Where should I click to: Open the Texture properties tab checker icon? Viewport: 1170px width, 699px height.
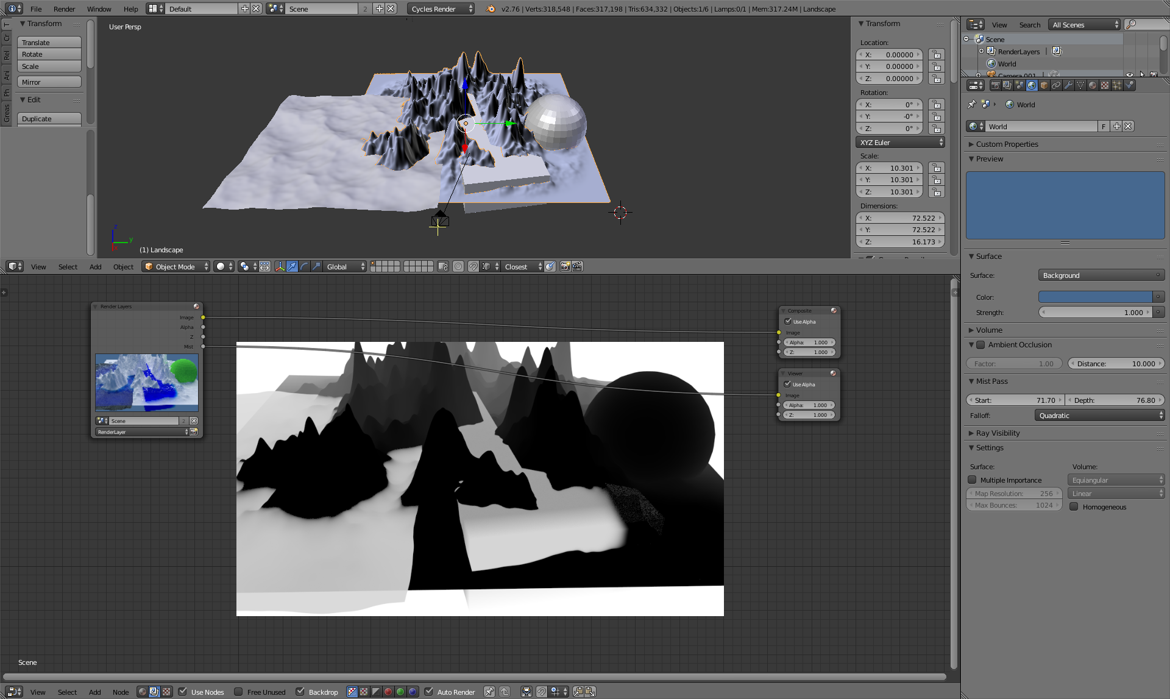pos(1105,85)
